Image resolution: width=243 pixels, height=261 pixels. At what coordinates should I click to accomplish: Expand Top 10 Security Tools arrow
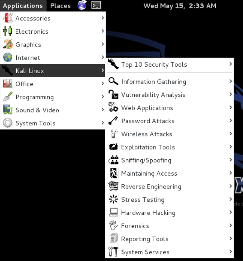pos(231,64)
